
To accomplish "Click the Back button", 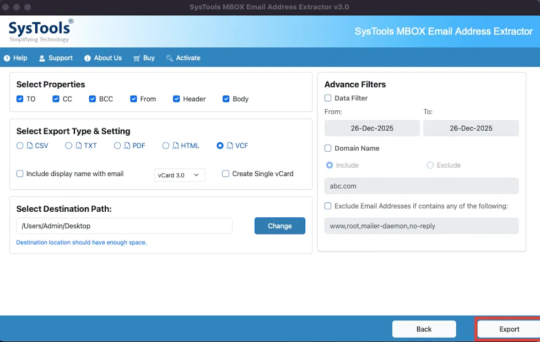I will tap(424, 329).
